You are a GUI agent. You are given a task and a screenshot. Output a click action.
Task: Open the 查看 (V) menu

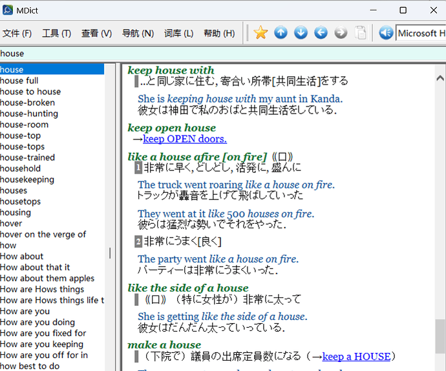(96, 34)
